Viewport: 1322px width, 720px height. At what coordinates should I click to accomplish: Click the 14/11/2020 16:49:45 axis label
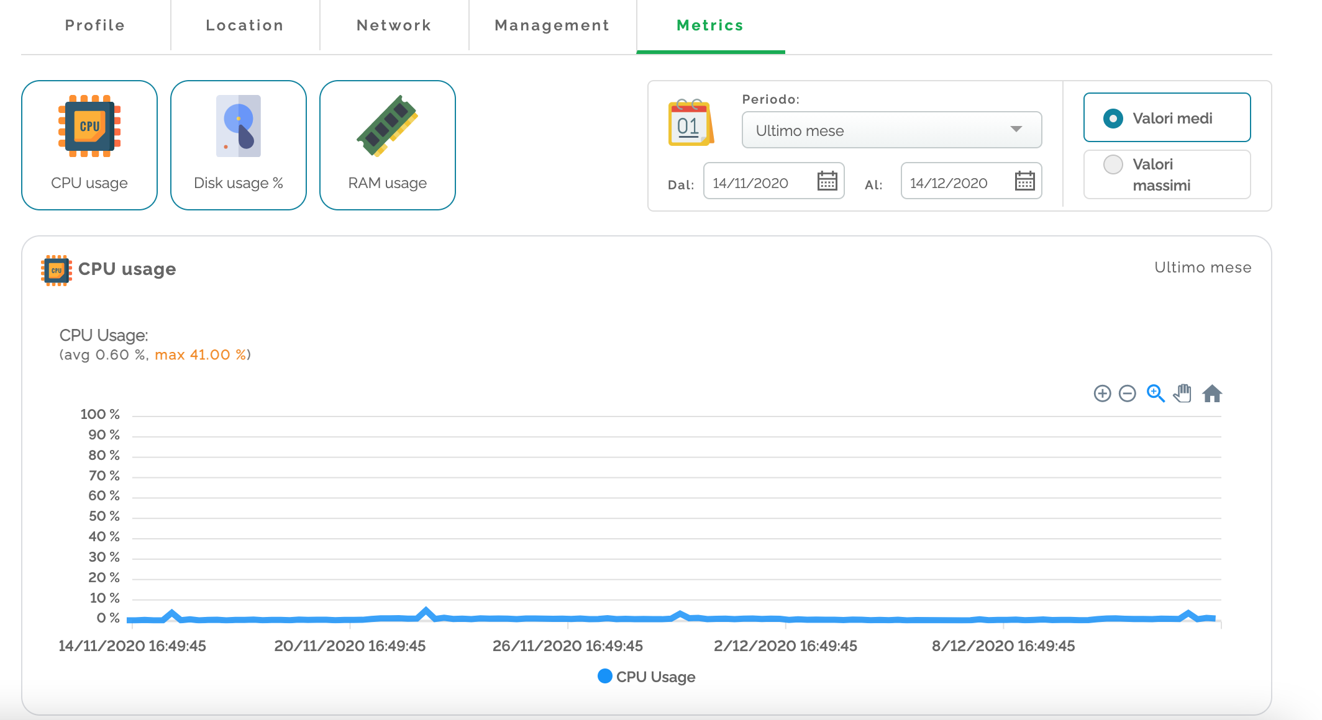pyautogui.click(x=132, y=646)
